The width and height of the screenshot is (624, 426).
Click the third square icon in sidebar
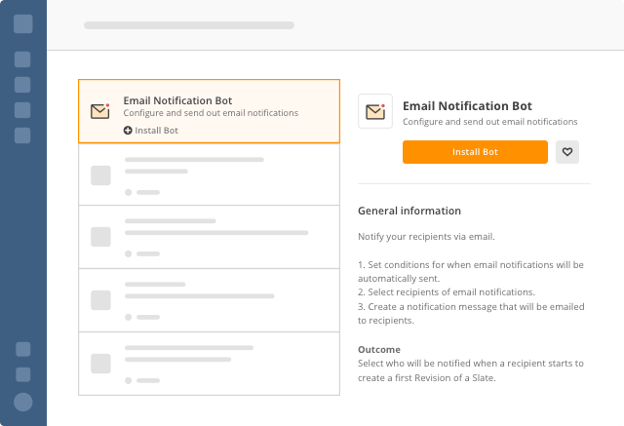[22, 85]
